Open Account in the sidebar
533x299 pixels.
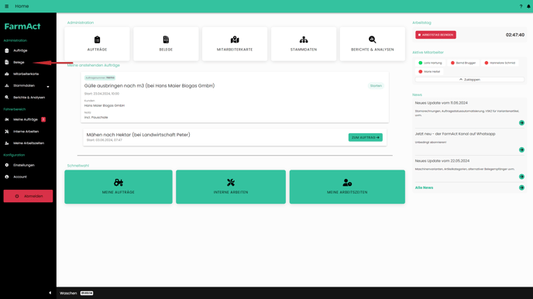pos(20,177)
